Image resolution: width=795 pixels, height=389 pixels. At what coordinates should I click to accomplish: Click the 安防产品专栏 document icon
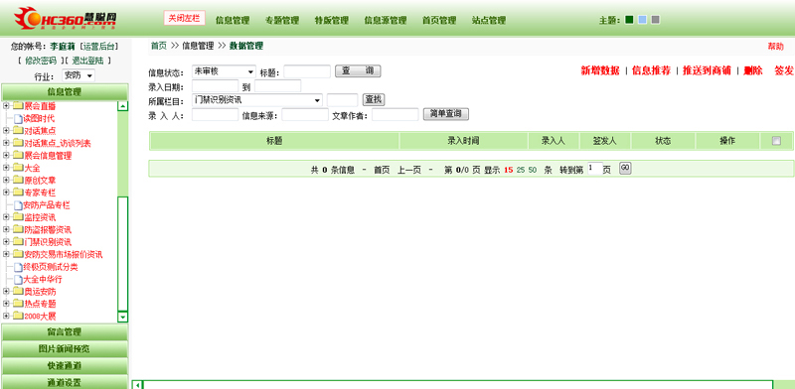coord(18,205)
